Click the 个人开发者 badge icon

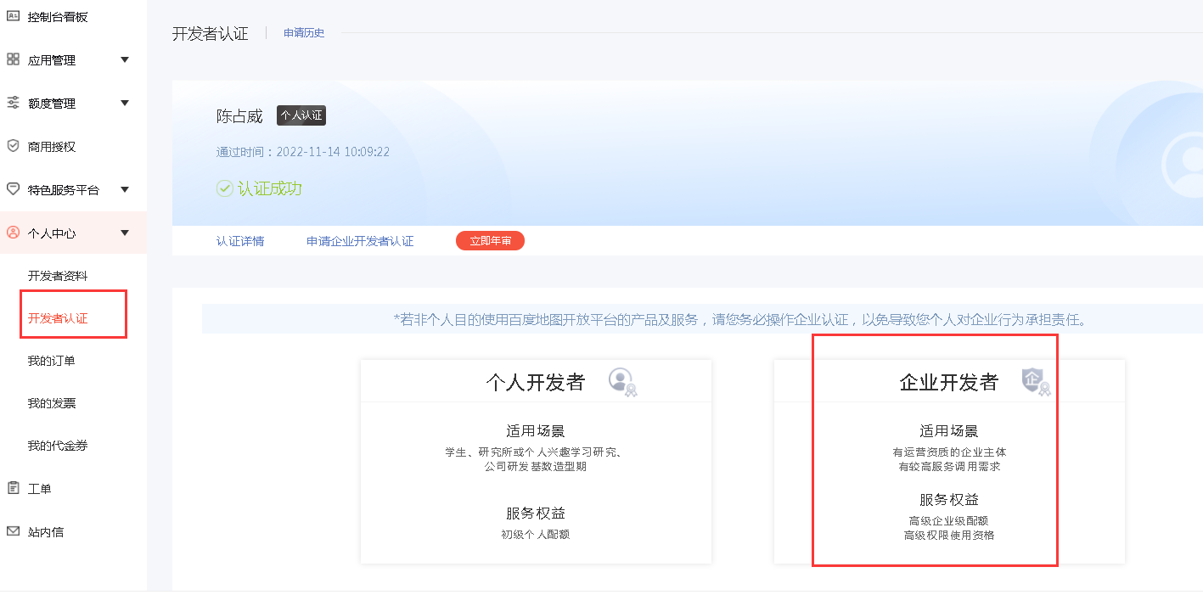(622, 382)
